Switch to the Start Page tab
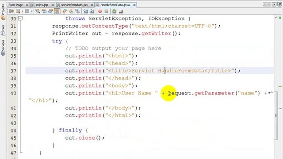The width and height of the screenshot is (283, 159). click(15, 5)
